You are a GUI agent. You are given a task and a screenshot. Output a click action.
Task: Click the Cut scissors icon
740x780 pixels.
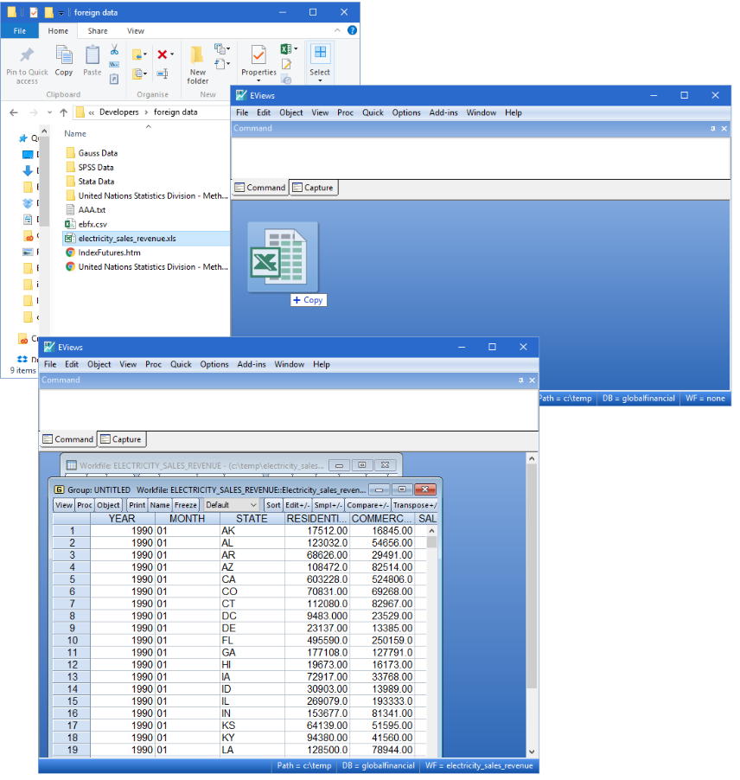[114, 48]
